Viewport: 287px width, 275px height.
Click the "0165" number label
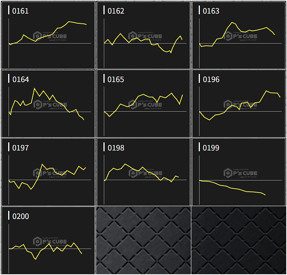click(116, 79)
